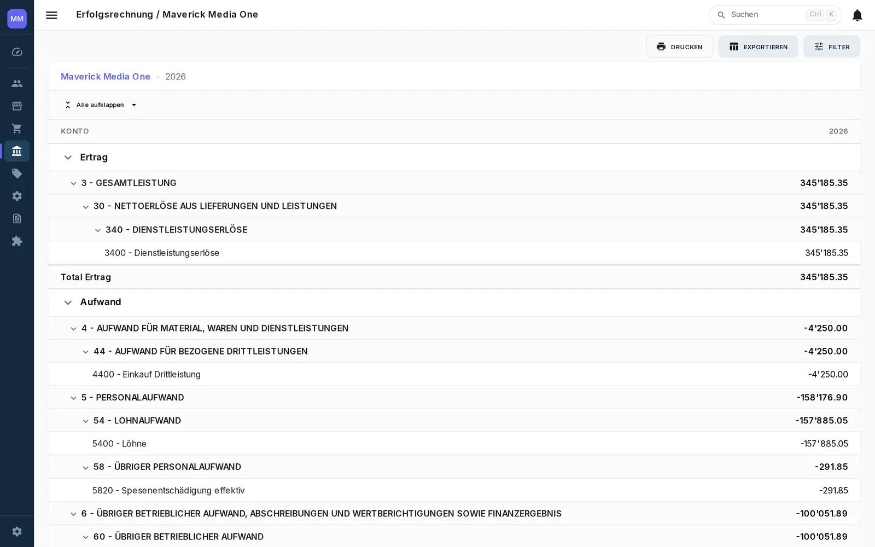Click the MM company avatar
This screenshot has height=547, width=875.
click(17, 19)
